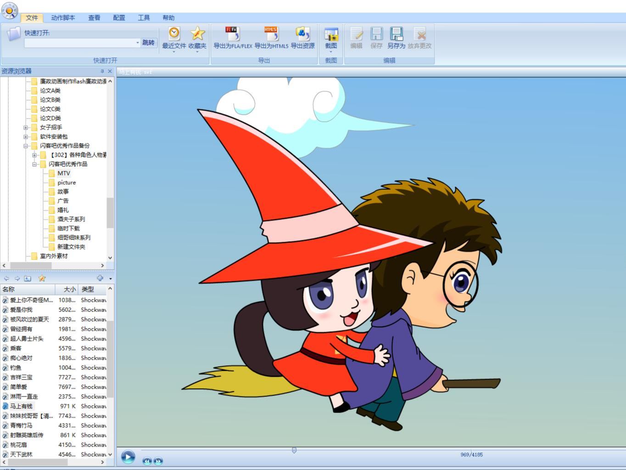Click the Shockwave file icon beside 钓鱼
This screenshot has height=470, width=626.
6,368
